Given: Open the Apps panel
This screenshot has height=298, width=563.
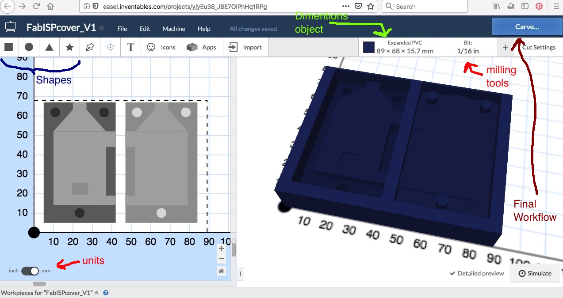Looking at the screenshot, I should pos(201,47).
